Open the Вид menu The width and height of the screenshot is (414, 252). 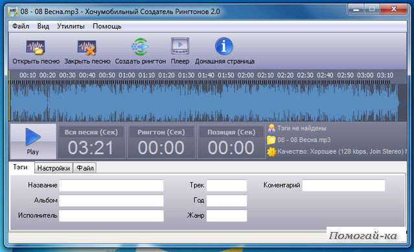[43, 26]
